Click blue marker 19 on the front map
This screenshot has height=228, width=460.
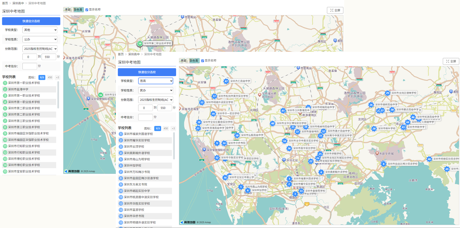pyautogui.click(x=213, y=114)
